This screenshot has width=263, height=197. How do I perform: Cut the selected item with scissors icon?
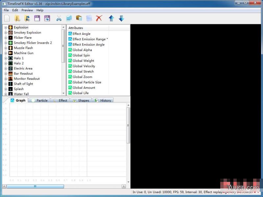(59, 18)
